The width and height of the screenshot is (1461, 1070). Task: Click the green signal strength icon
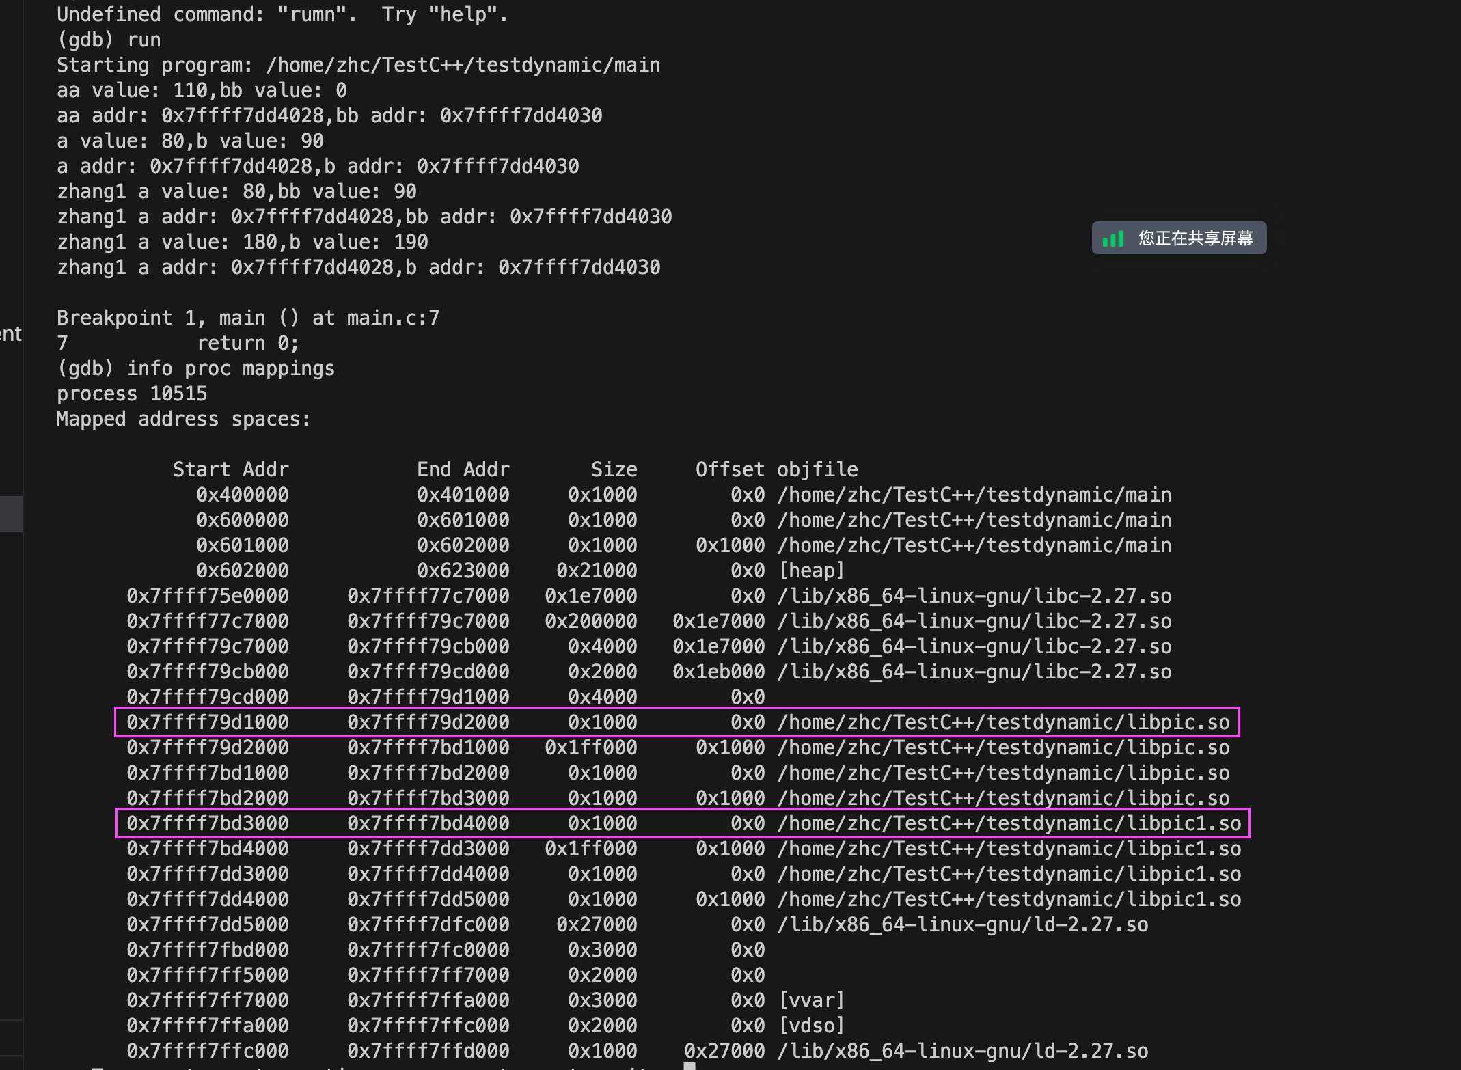coord(1113,238)
